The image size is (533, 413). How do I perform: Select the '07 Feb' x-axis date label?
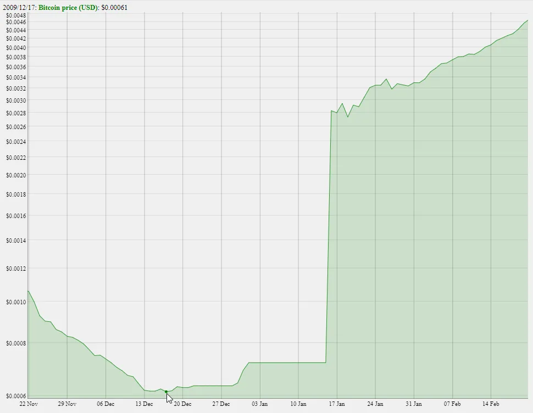(452, 404)
